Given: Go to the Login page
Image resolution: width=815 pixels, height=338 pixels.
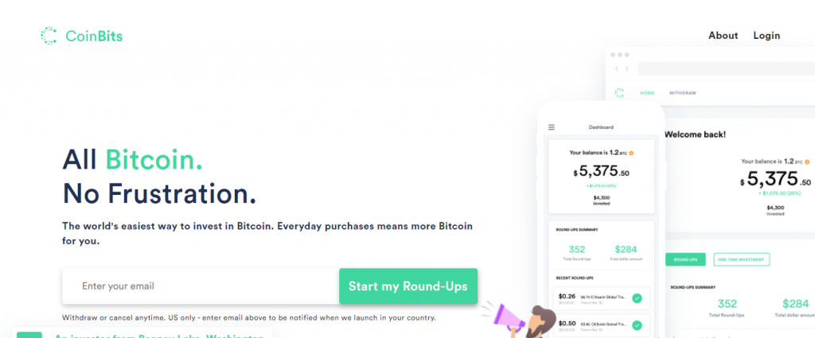Looking at the screenshot, I should [766, 35].
